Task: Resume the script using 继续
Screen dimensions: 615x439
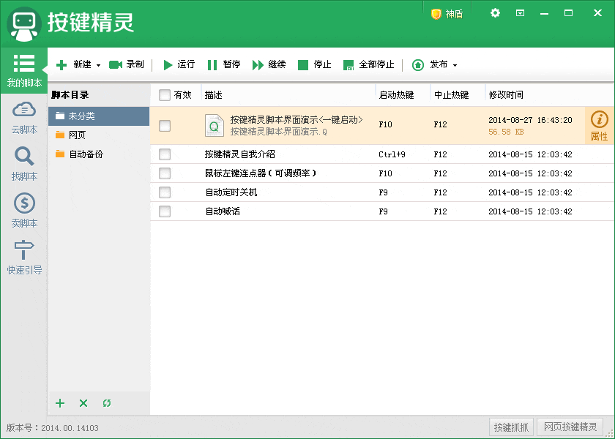Action: 269,64
